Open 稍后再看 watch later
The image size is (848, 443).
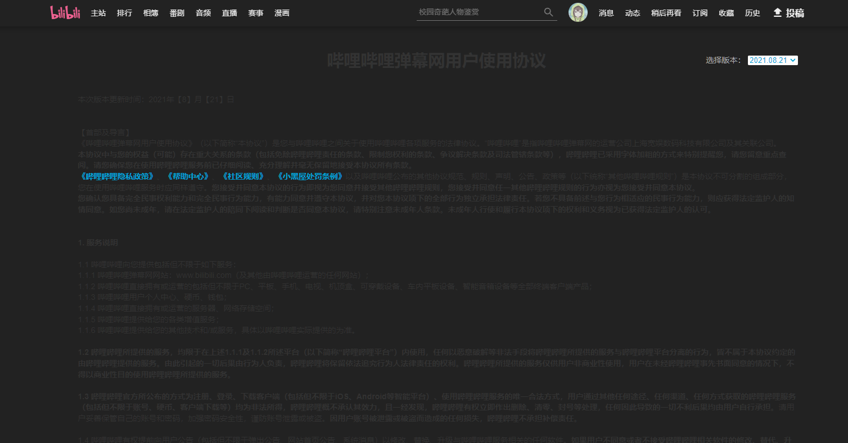pos(666,13)
